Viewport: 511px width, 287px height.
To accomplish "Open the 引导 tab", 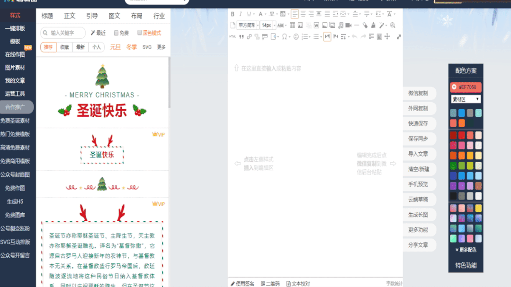I will click(x=92, y=16).
